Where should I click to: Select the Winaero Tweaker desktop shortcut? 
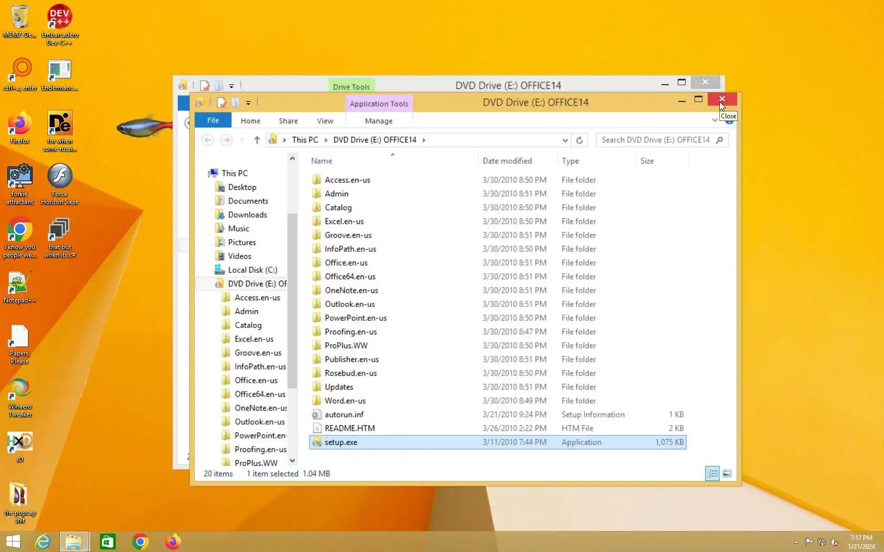20,398
